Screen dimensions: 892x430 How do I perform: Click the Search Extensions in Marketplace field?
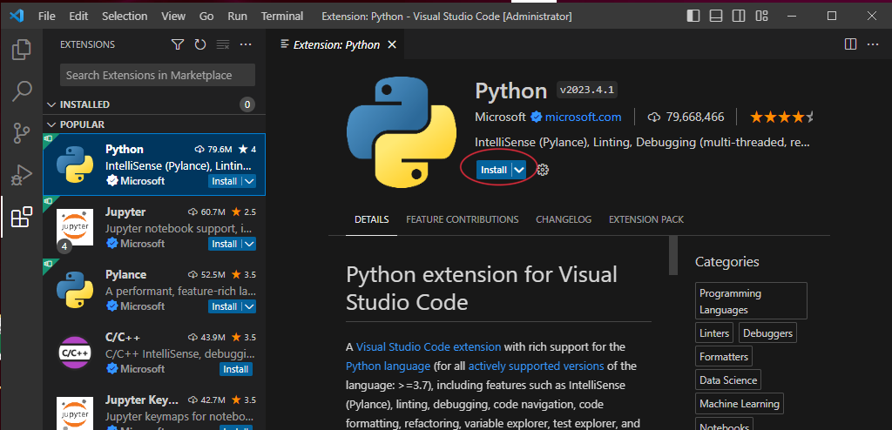click(x=158, y=75)
